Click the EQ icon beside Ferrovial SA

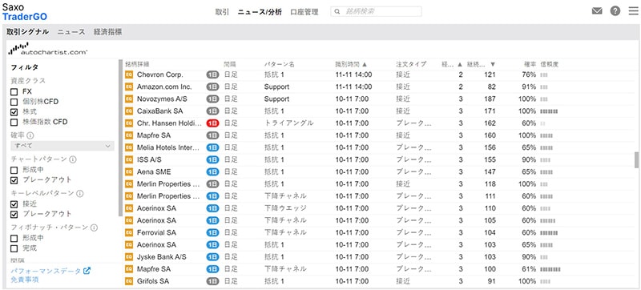[x=129, y=232]
